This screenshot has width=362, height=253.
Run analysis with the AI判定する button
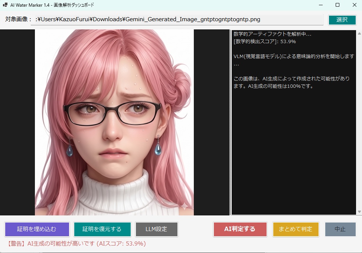(x=240, y=230)
